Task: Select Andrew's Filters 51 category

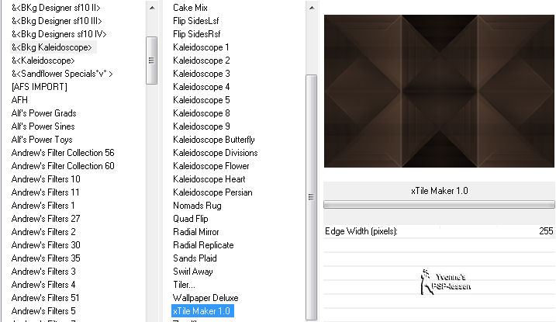Action: pos(46,298)
